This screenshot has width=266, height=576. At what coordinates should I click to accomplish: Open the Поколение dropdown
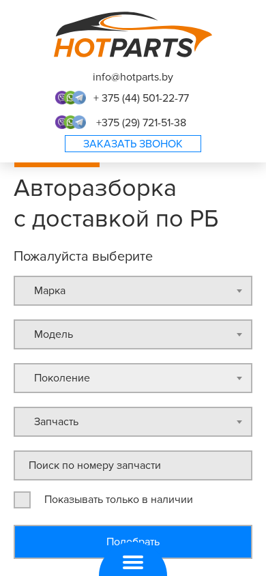(x=133, y=378)
